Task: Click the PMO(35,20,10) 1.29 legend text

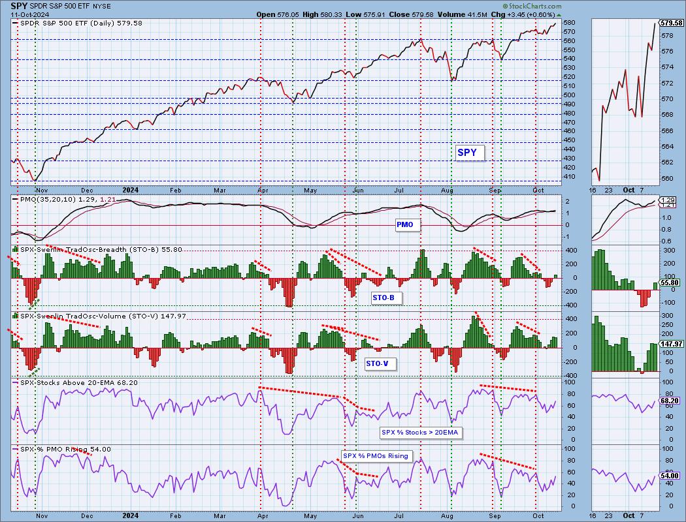Action: (x=64, y=199)
